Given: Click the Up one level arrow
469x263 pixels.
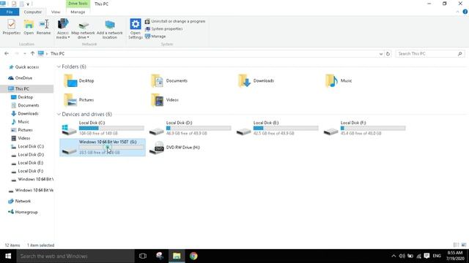Looking at the screenshot, I should 32,53.
